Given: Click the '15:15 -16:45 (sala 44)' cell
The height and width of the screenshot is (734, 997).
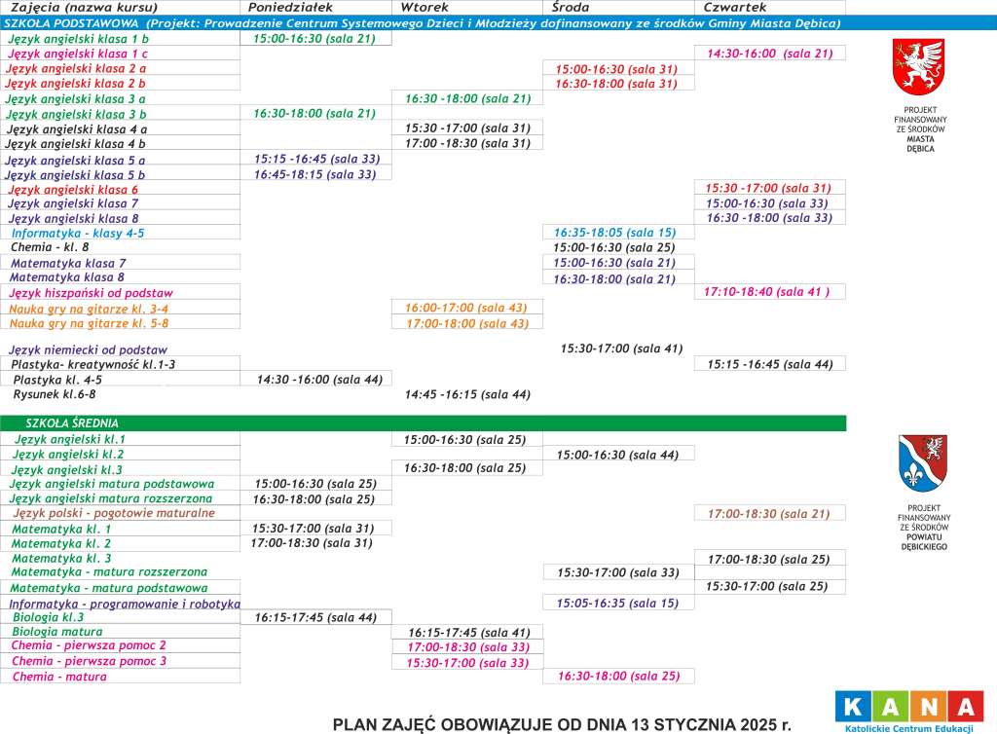Looking at the screenshot, I should click(770, 364).
